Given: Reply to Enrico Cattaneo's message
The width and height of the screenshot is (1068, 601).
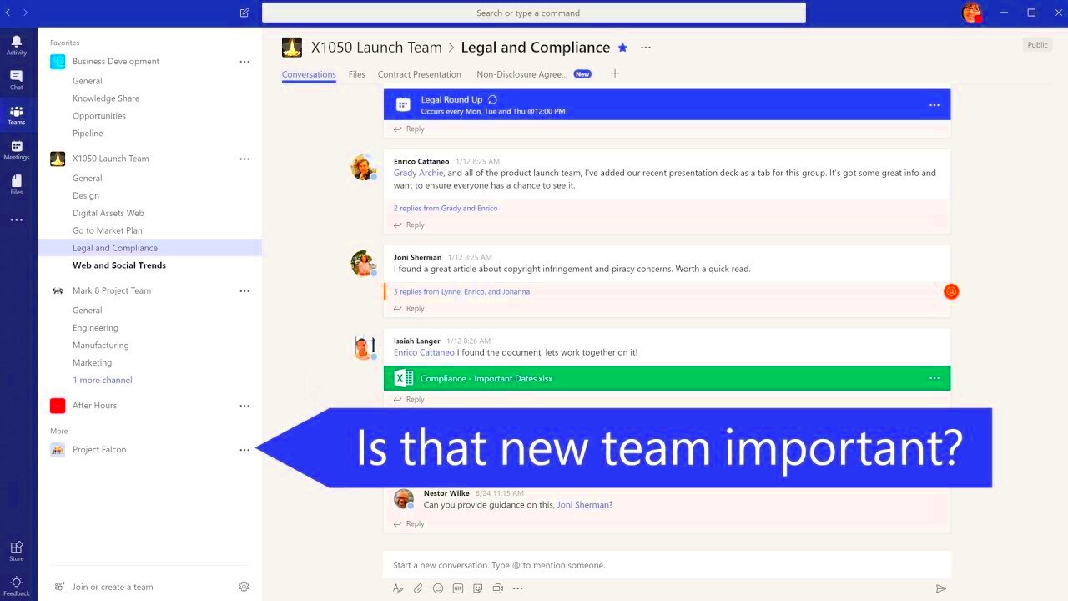Looking at the screenshot, I should coord(410,225).
